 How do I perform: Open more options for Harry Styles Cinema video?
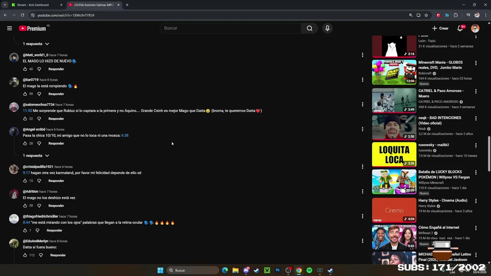pyautogui.click(x=476, y=201)
